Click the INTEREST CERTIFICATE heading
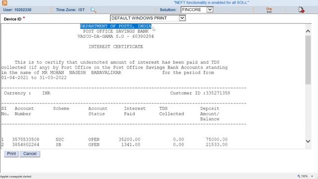 (x=116, y=47)
